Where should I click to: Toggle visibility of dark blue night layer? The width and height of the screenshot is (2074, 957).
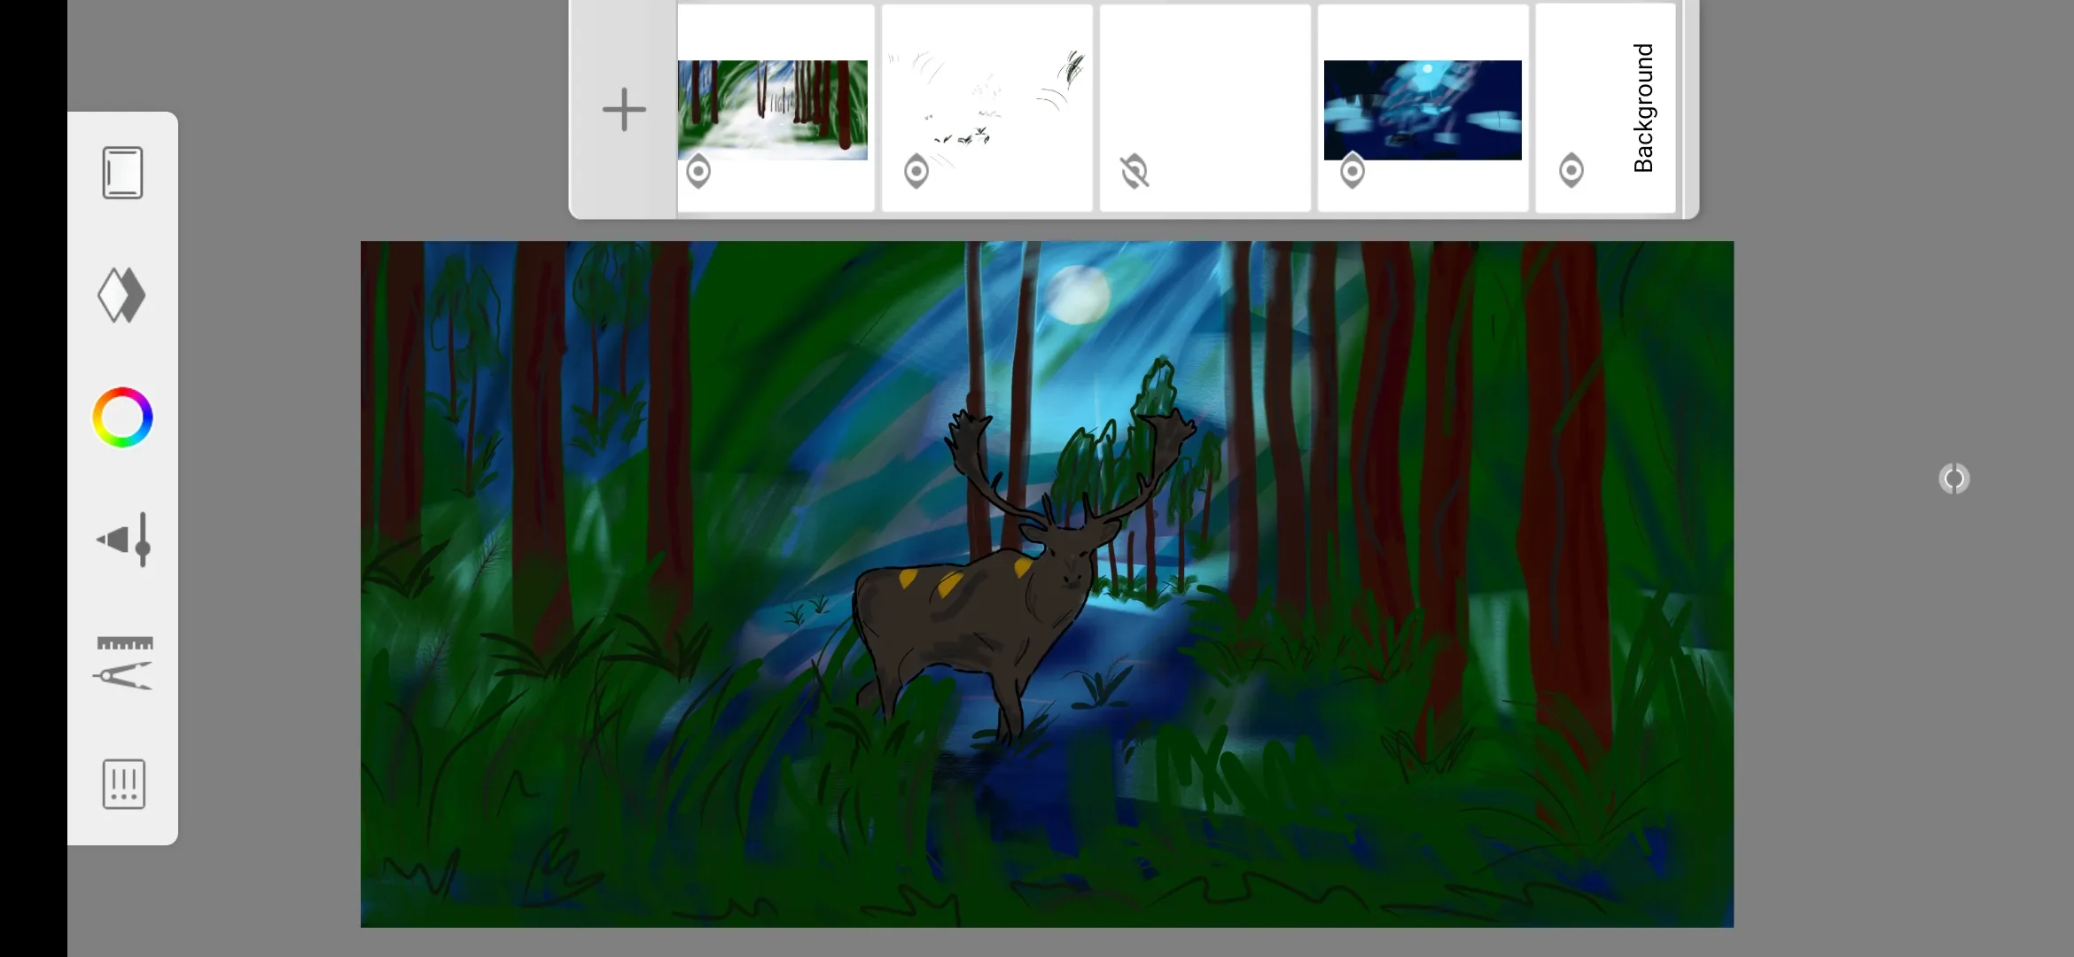coord(1353,171)
